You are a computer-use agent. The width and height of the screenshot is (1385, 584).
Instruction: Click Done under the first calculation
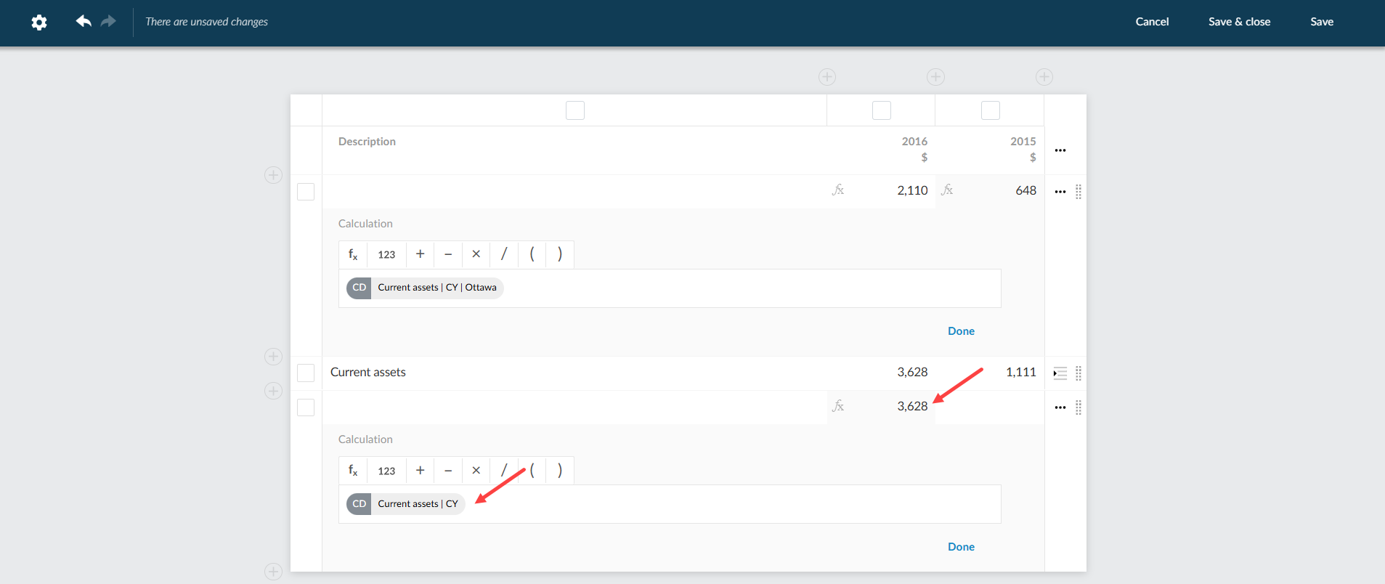(961, 331)
